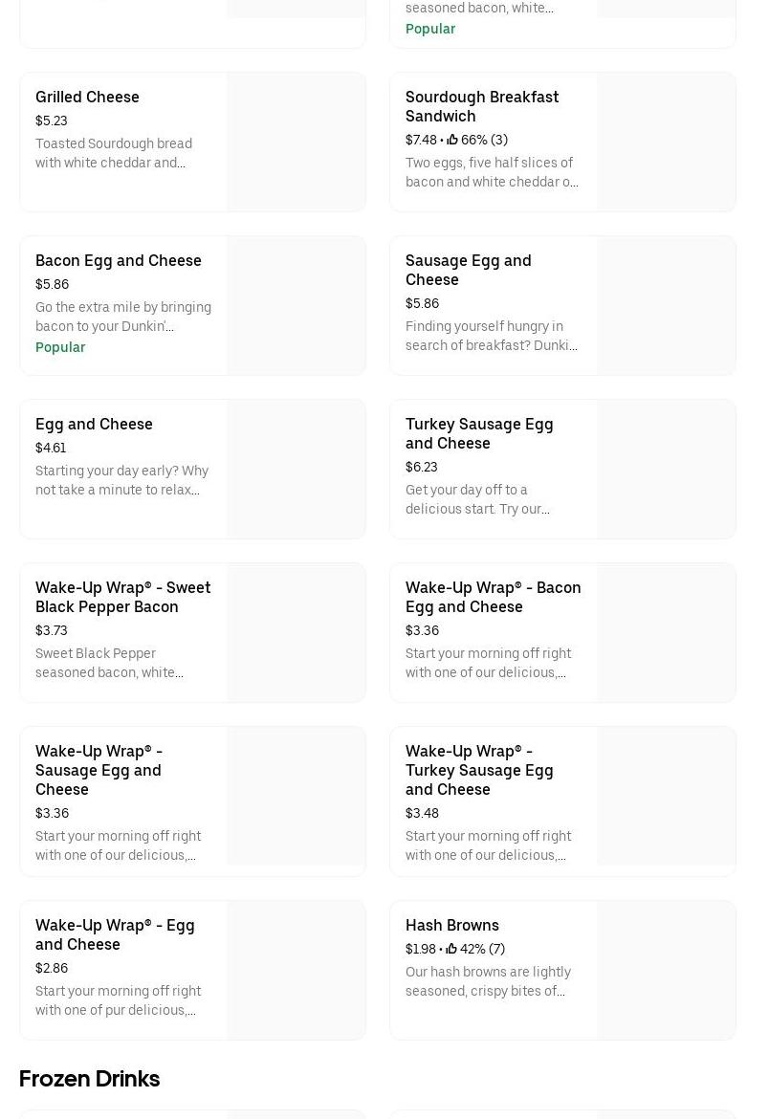Open Wake-Up Wrap Sausage Egg and Cheese
Screen dimensions: 769x1119
(99, 770)
